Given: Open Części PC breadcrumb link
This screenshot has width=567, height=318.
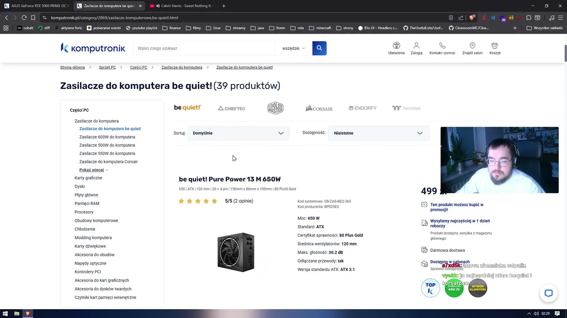Looking at the screenshot, I should (139, 68).
